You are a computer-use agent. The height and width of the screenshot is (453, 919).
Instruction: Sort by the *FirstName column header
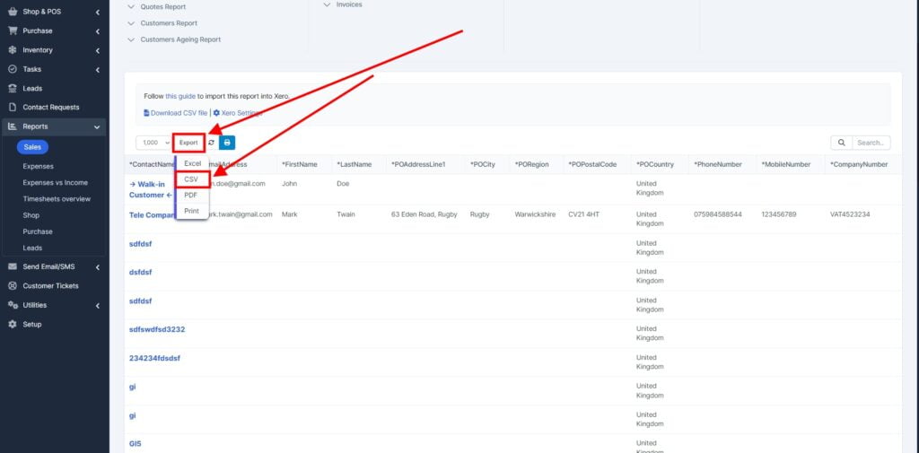[x=300, y=165]
